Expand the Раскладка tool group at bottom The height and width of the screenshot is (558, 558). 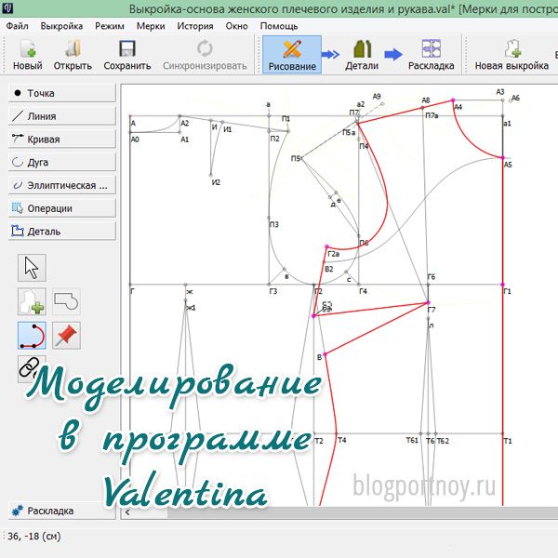point(62,511)
